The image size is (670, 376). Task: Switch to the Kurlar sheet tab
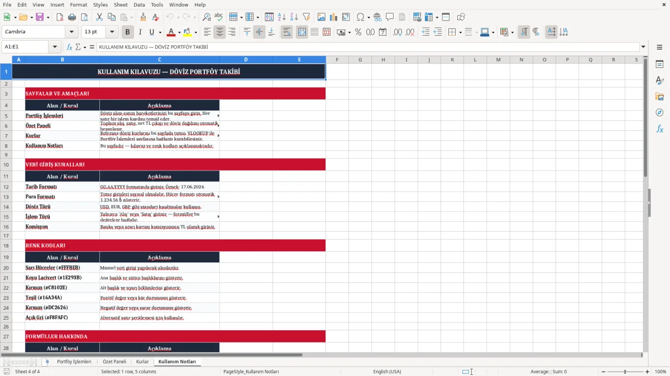tap(142, 362)
